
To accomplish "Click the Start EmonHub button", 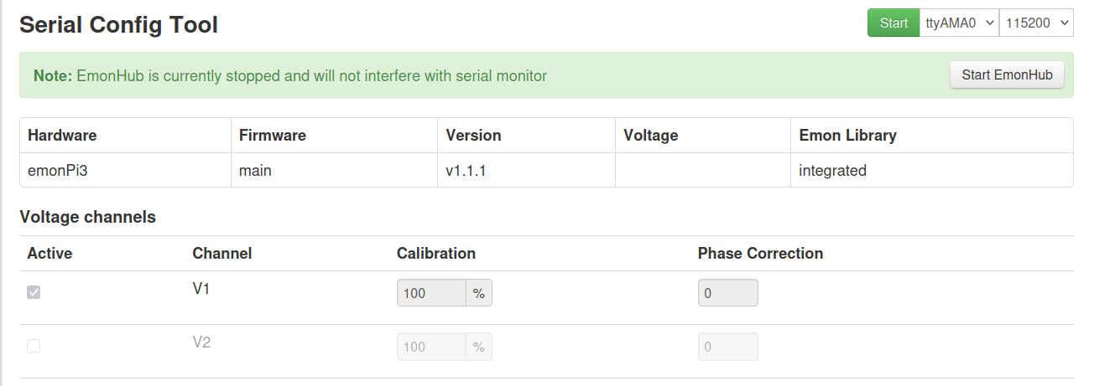I will 1007,75.
